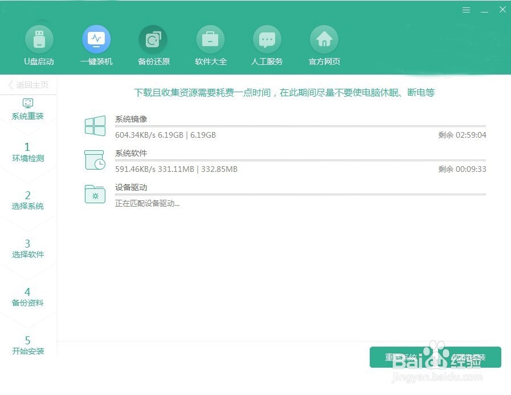The height and width of the screenshot is (395, 511).
Task: Open the hamburger menu at top right
Action: click(466, 10)
